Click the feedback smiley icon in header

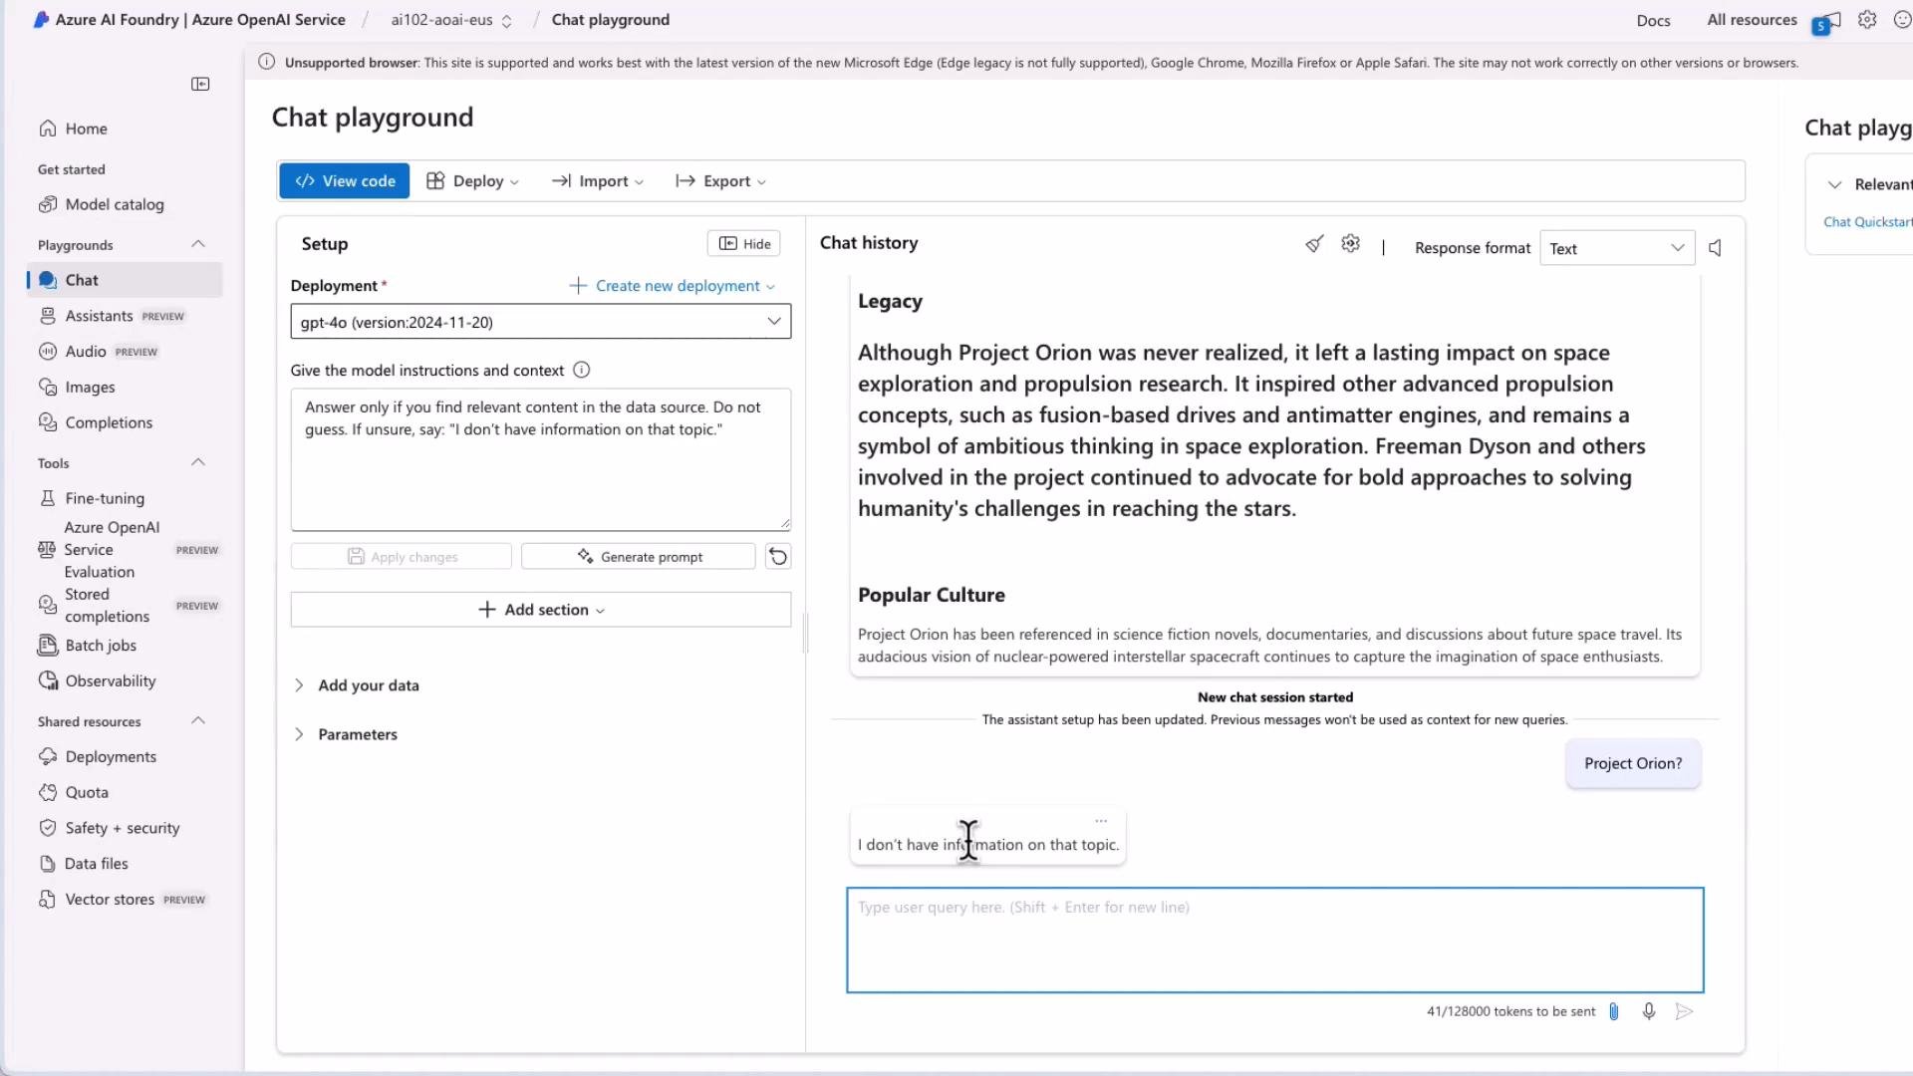click(x=1902, y=20)
